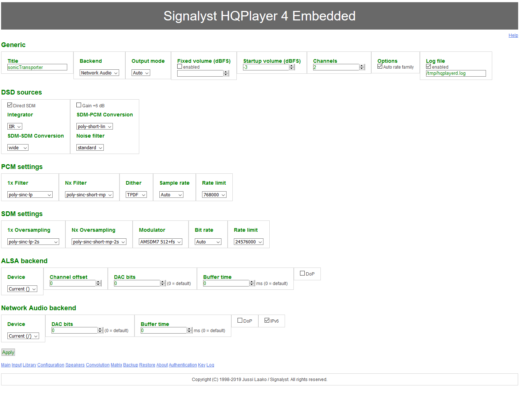Open the Speakers page link
This screenshot has width=524, height=400.
pos(75,365)
